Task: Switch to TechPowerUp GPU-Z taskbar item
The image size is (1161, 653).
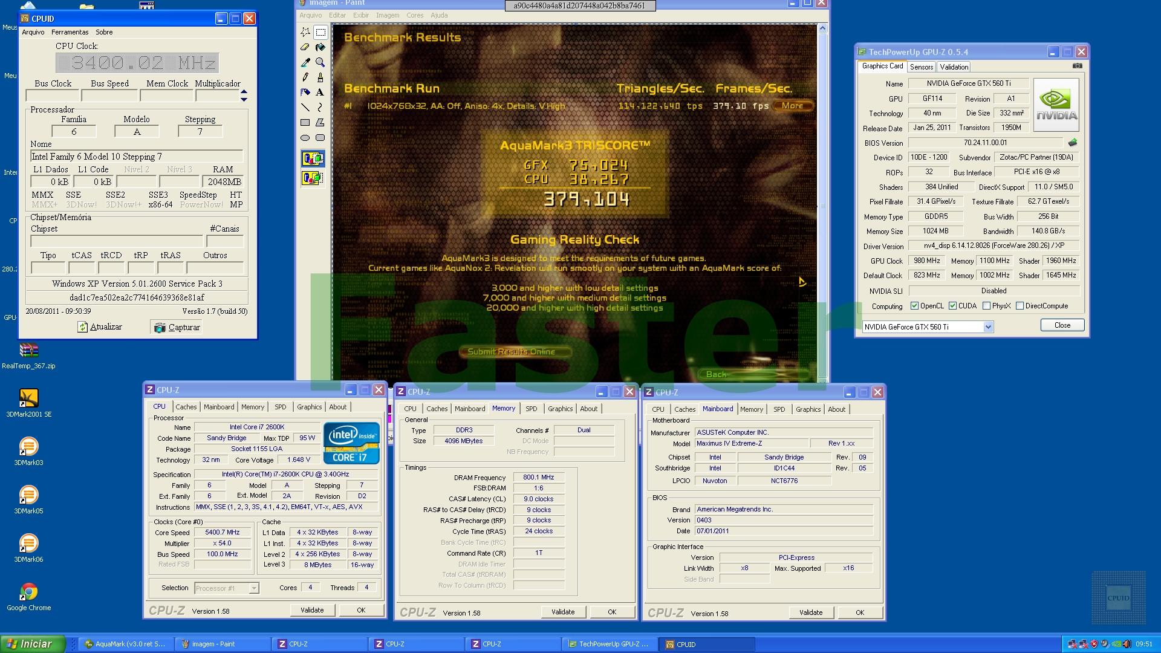Action: click(609, 644)
